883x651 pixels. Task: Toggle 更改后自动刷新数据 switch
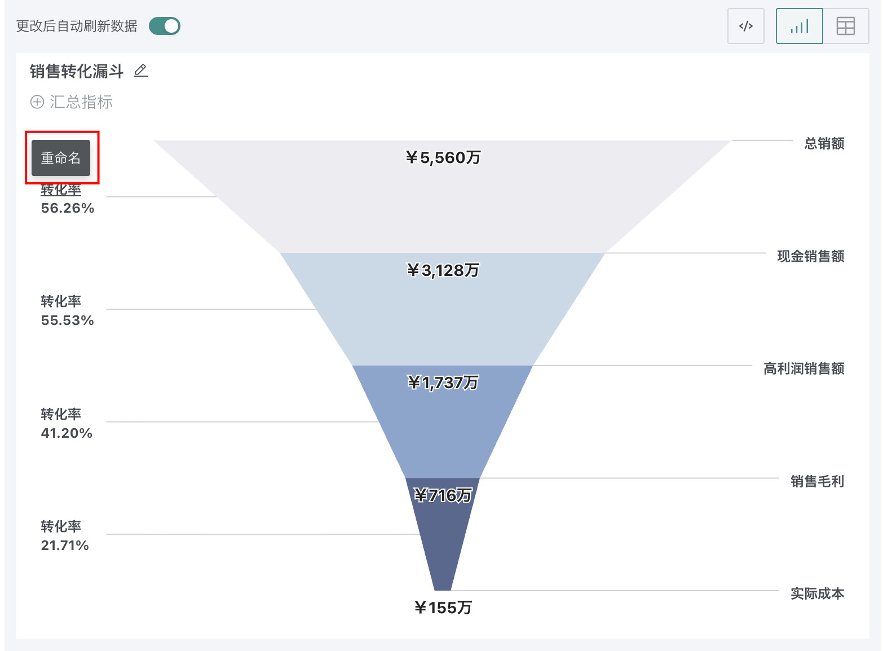pos(164,26)
